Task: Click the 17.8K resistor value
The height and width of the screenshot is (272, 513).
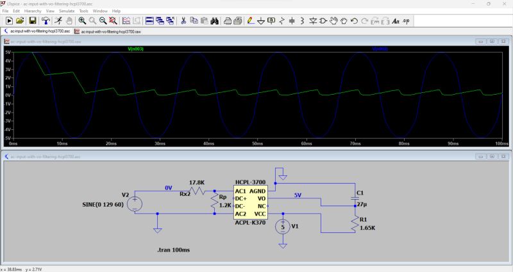Action: (x=197, y=182)
